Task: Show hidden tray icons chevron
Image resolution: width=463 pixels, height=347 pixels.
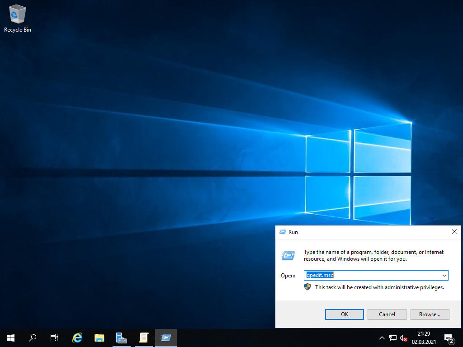Action: point(382,338)
